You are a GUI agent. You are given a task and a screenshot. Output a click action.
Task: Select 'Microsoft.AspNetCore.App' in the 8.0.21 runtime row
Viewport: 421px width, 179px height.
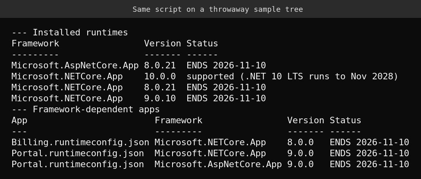pos(75,65)
